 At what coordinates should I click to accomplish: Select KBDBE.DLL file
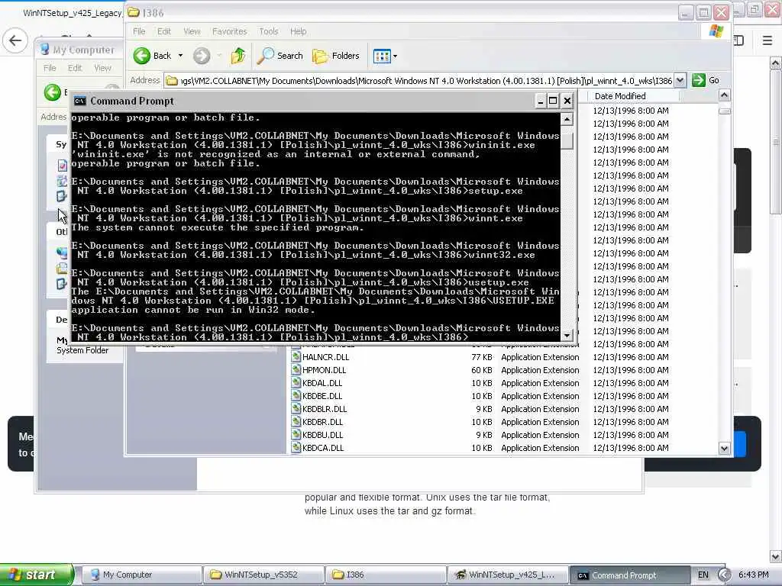[322, 396]
